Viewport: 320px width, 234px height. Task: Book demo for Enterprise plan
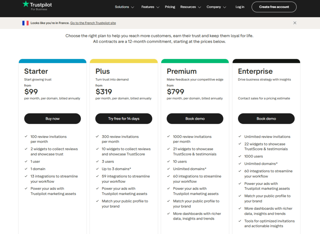pos(266,119)
